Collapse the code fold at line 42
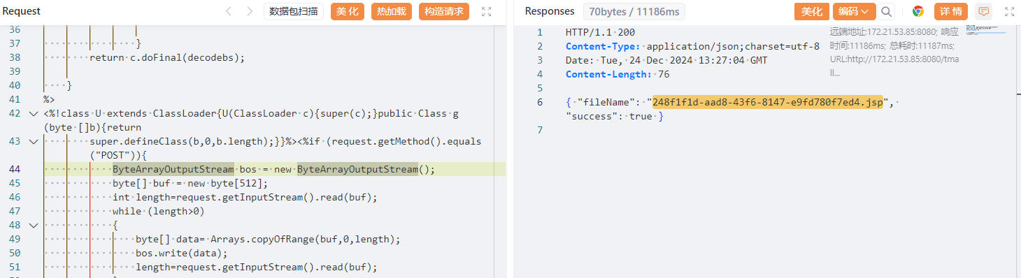 34,114
